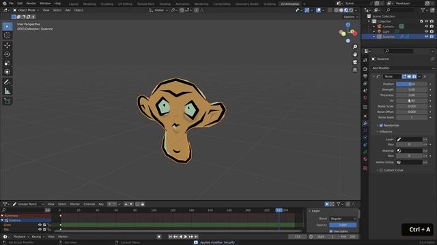Viewport: 437px width, 245px height.
Task: Select the Select Box tool in toolbar
Action: 8,27
